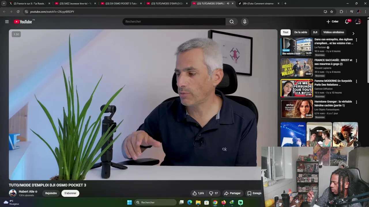The image size is (369, 207).
Task: Like the video with thumbs up
Action: (x=198, y=193)
